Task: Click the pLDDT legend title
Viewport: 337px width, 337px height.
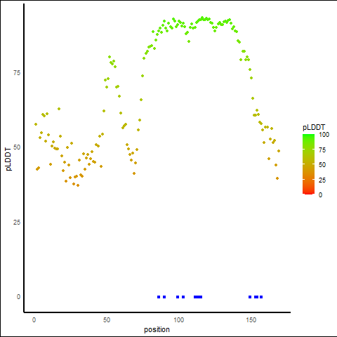Action: tap(314, 128)
